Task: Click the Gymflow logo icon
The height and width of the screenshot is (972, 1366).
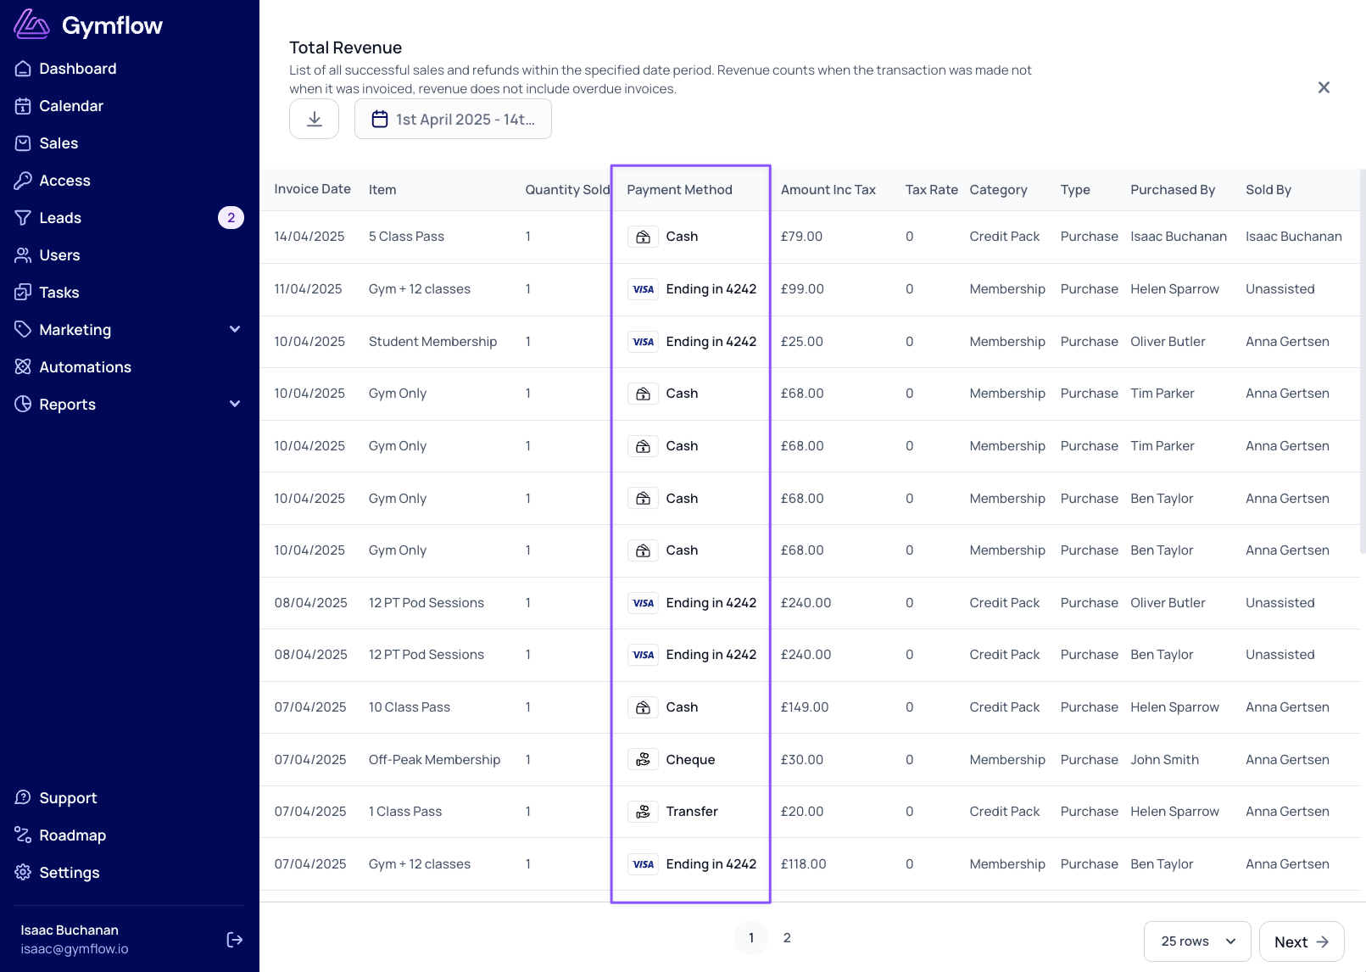Action: [31, 25]
